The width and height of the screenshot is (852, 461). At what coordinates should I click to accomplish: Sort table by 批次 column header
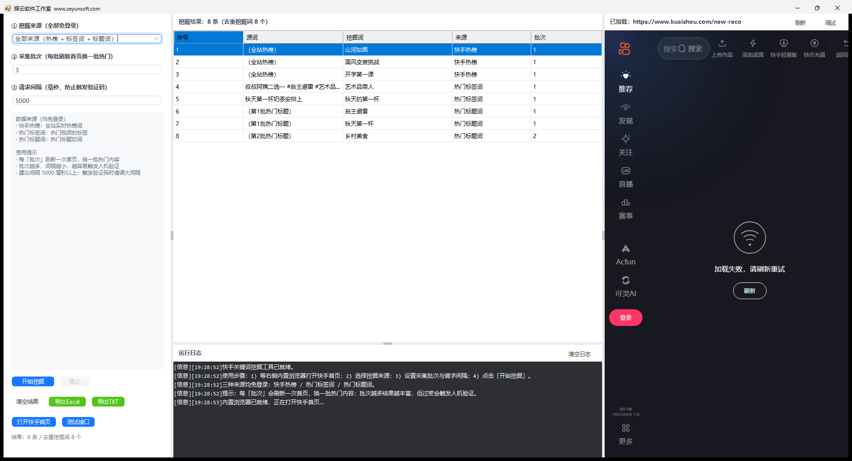click(x=566, y=37)
